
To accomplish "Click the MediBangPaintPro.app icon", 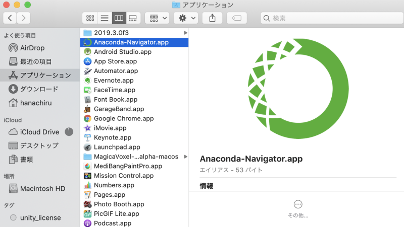I will click(87, 166).
